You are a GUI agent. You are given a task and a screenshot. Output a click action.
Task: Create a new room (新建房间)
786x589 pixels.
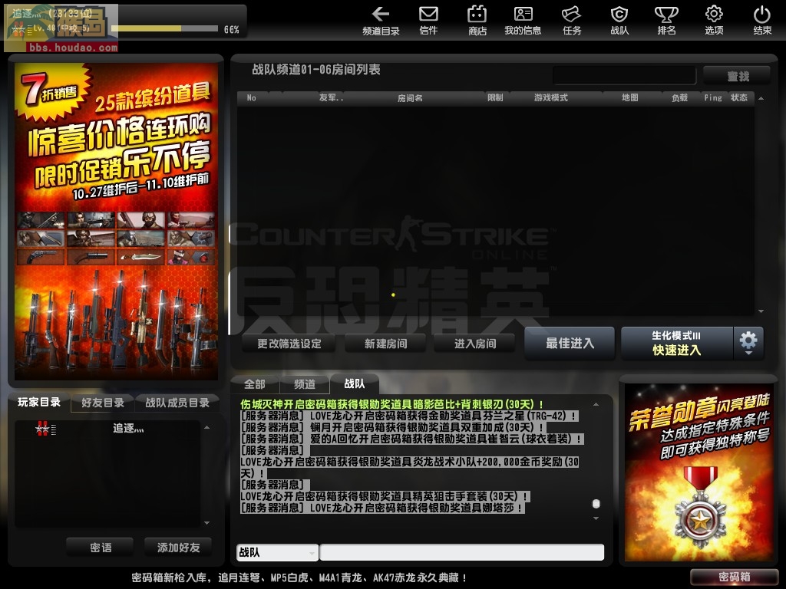[385, 344]
